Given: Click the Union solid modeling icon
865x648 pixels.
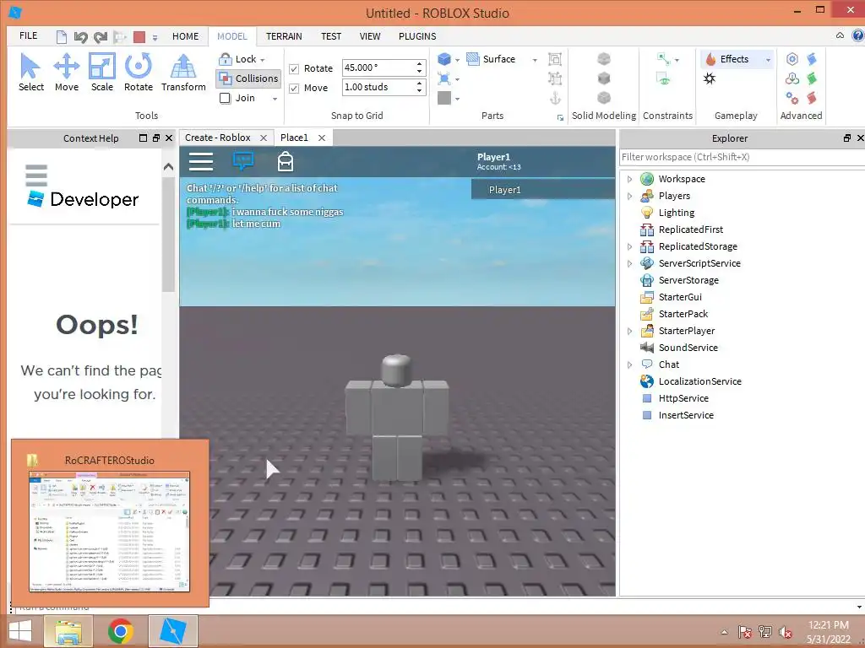Looking at the screenshot, I should pyautogui.click(x=604, y=59).
